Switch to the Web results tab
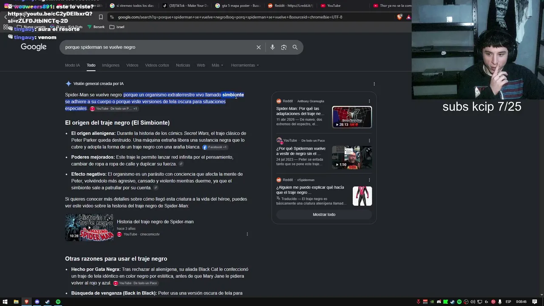Image resolution: width=544 pixels, height=306 pixels. pyautogui.click(x=201, y=65)
